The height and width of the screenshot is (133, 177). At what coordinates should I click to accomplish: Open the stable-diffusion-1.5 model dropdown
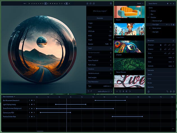[x=105, y=91]
